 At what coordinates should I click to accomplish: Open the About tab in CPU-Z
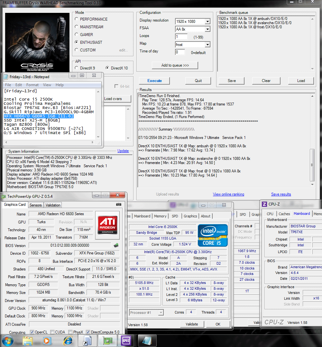206,216
